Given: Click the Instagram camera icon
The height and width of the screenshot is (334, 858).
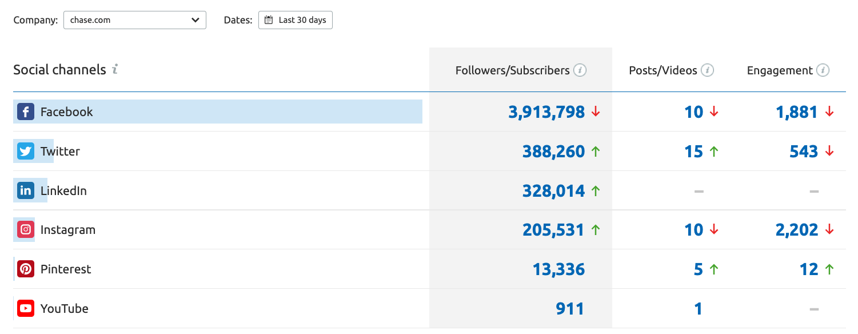Looking at the screenshot, I should (x=26, y=230).
